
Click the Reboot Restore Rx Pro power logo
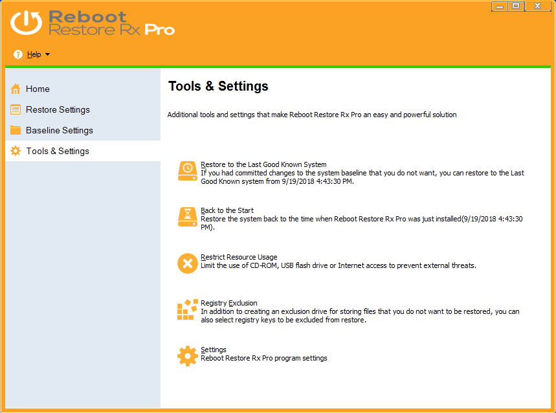(26, 23)
